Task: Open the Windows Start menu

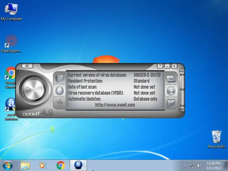Action: 8,166
